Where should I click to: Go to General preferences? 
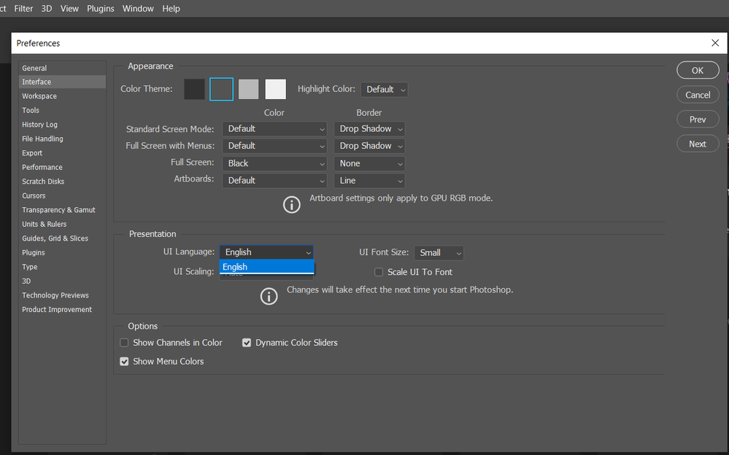click(x=62, y=68)
